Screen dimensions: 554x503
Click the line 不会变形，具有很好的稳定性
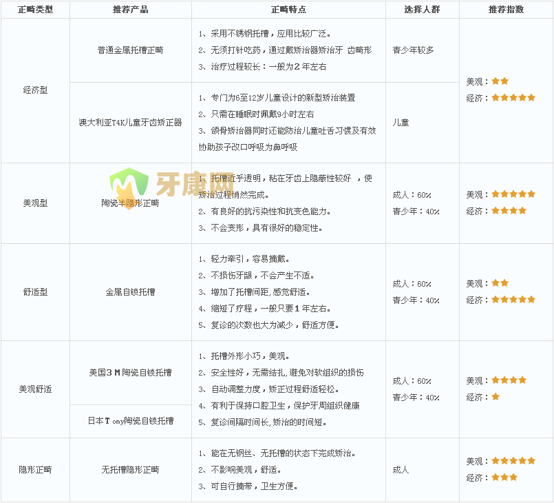pos(260,228)
